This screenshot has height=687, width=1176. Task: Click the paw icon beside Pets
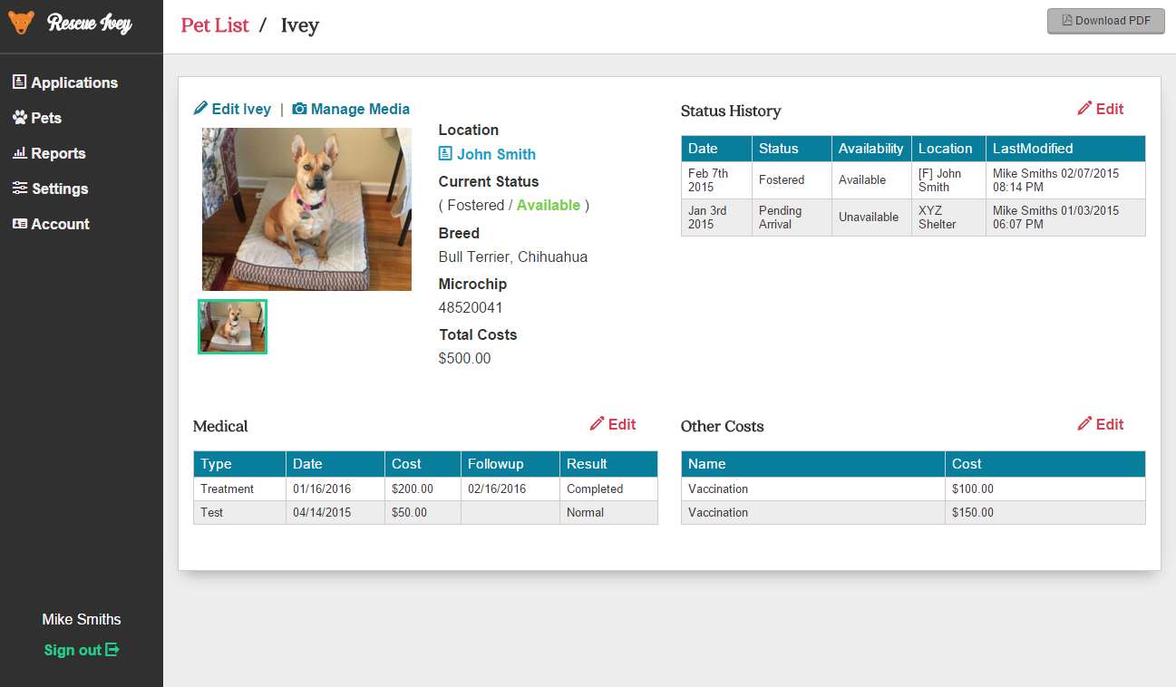pos(20,118)
